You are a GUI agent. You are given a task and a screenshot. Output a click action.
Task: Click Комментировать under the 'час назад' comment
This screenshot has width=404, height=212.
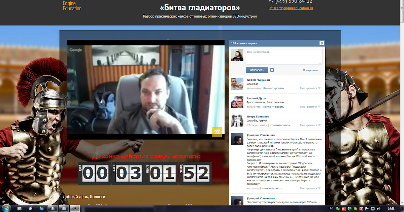click(272, 188)
